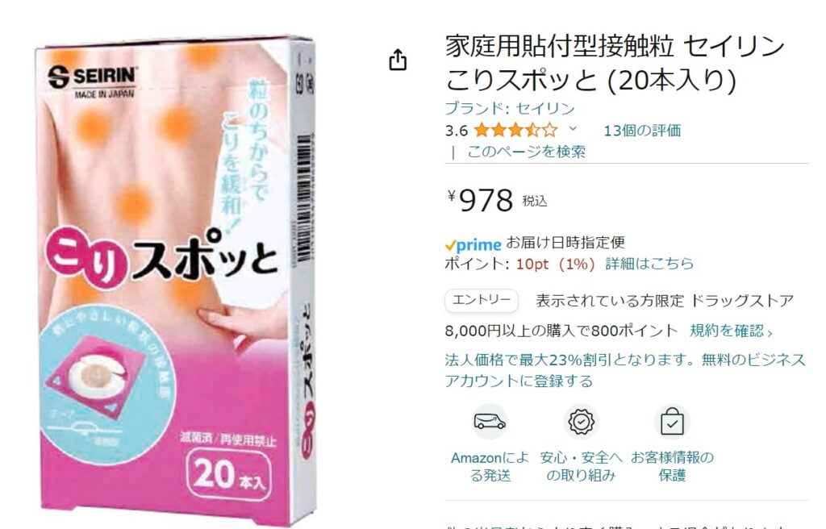The image size is (826, 529).
Task: Click the このページを検索 link
Action: 526,152
